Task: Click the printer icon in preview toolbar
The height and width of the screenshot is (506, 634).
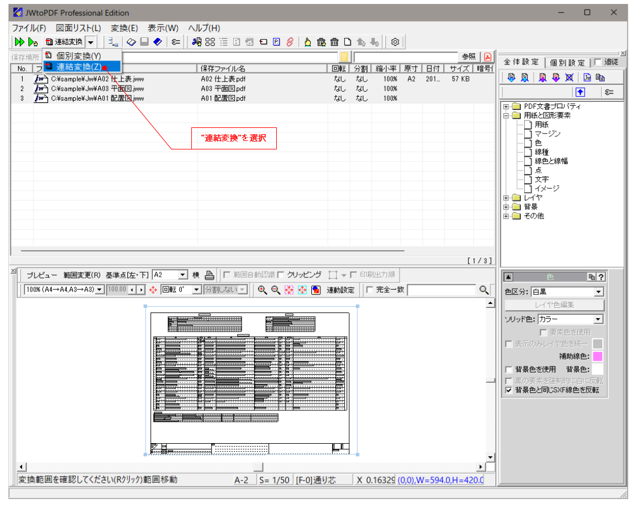Action: [x=209, y=275]
